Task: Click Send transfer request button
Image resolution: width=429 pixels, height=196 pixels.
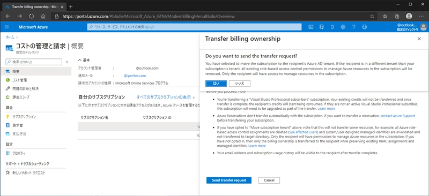Action: coord(229,180)
